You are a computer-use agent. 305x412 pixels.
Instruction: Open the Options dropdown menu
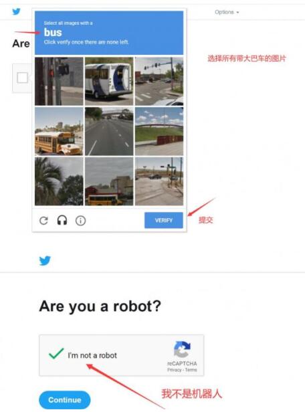(227, 12)
